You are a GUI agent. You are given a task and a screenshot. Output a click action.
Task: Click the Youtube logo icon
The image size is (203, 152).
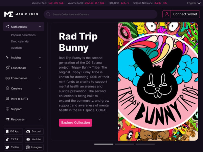[28, 139]
